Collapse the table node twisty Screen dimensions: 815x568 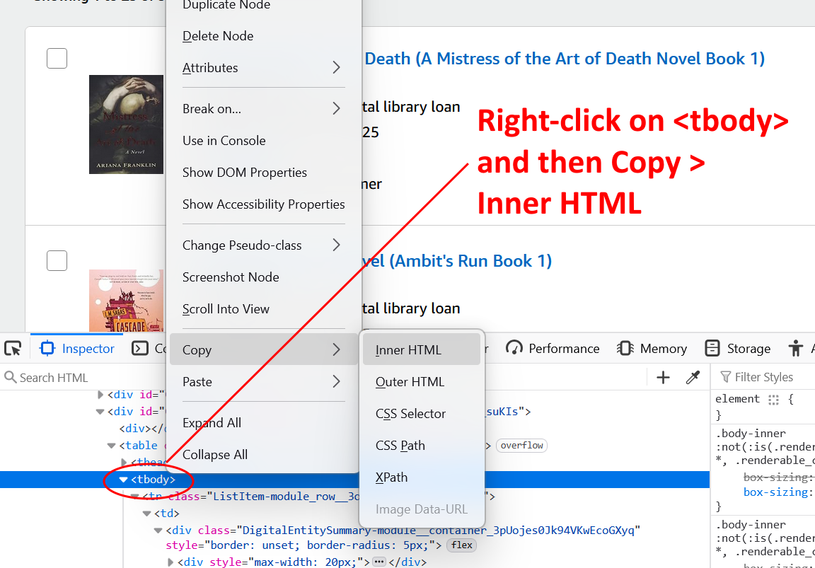pyautogui.click(x=111, y=446)
